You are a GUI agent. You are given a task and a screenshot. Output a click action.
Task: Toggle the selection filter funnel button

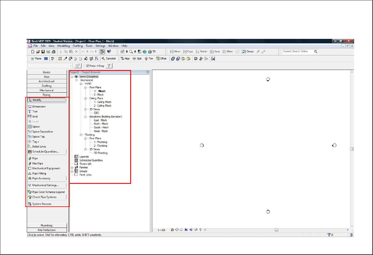109,66
